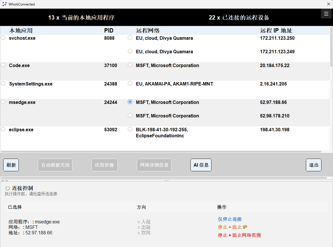This screenshot has height=247, width=333.
Task: Click PID value 53092
Action: (111, 130)
